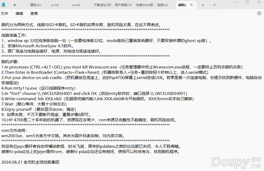This screenshot has width=264, height=171.
Task: Switch to the 用户指南.TXT tab
Action: pos(124,5)
